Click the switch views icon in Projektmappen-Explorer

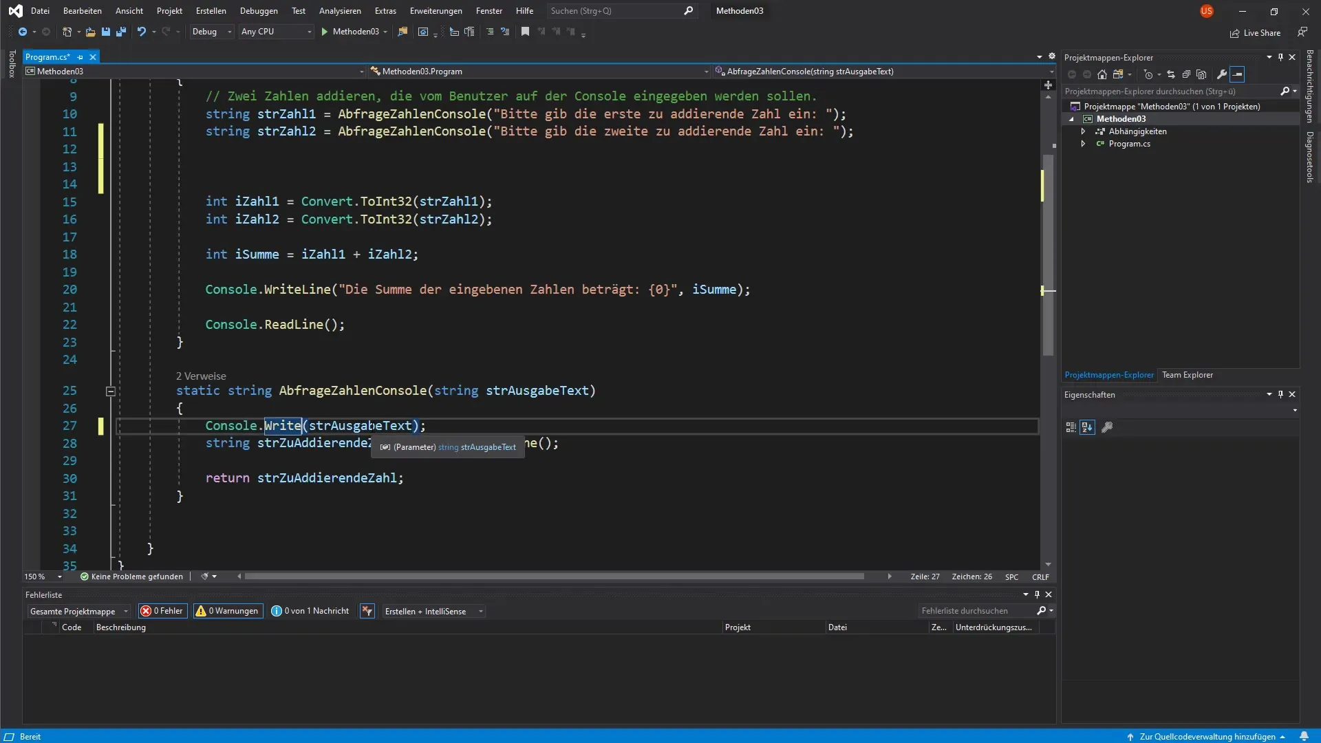1118,74
